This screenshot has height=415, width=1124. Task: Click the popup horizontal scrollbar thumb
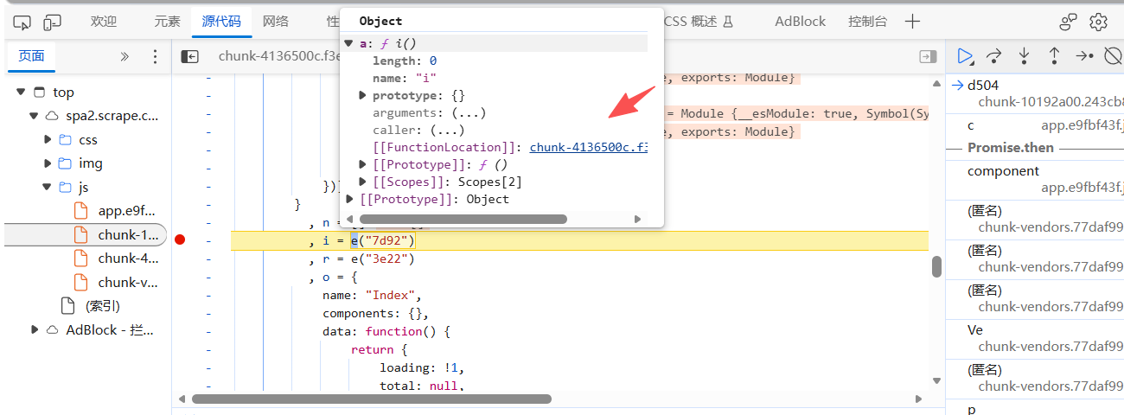tap(463, 220)
